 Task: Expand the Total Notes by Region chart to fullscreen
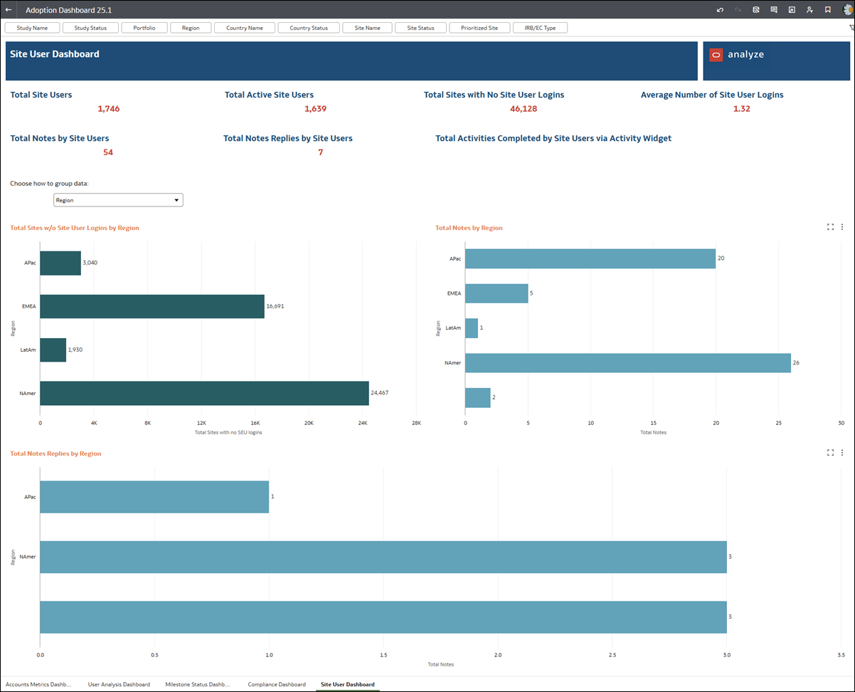(830, 226)
